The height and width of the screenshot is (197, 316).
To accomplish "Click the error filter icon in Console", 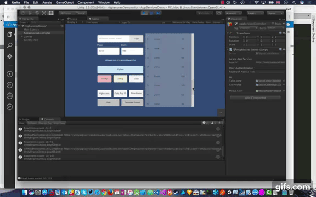I will 221,123.
